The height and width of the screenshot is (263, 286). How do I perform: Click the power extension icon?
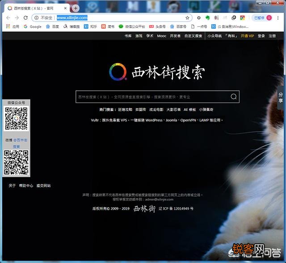pyautogui.click(x=199, y=18)
